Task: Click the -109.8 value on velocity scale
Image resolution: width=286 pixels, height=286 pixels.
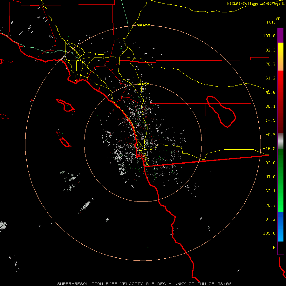Action: click(x=268, y=233)
